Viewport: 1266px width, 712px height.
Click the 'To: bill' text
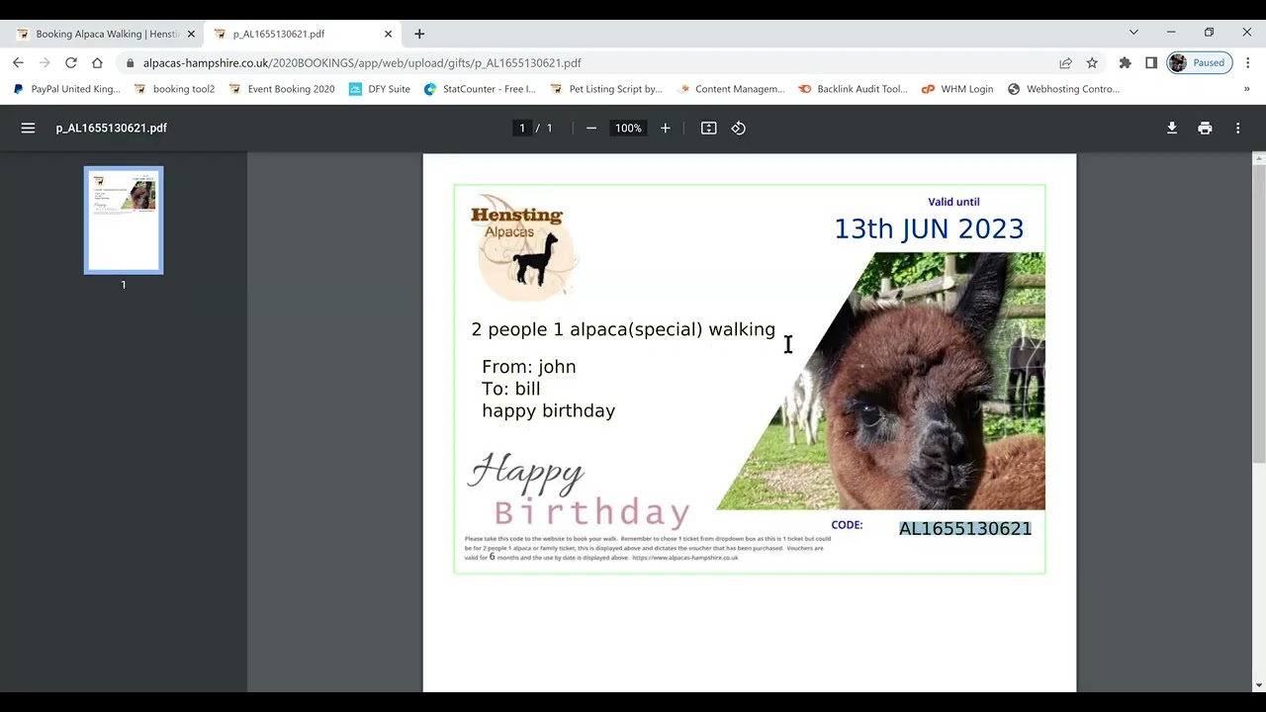click(x=511, y=389)
